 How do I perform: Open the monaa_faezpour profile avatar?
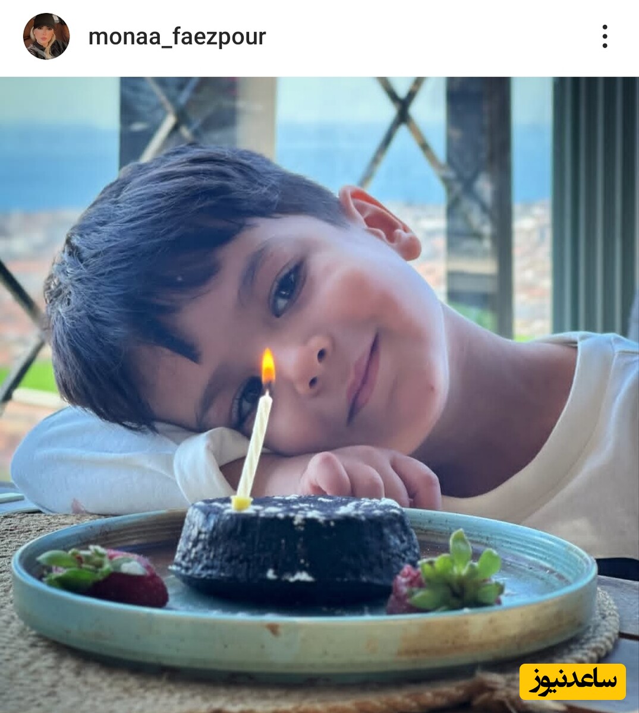click(46, 36)
